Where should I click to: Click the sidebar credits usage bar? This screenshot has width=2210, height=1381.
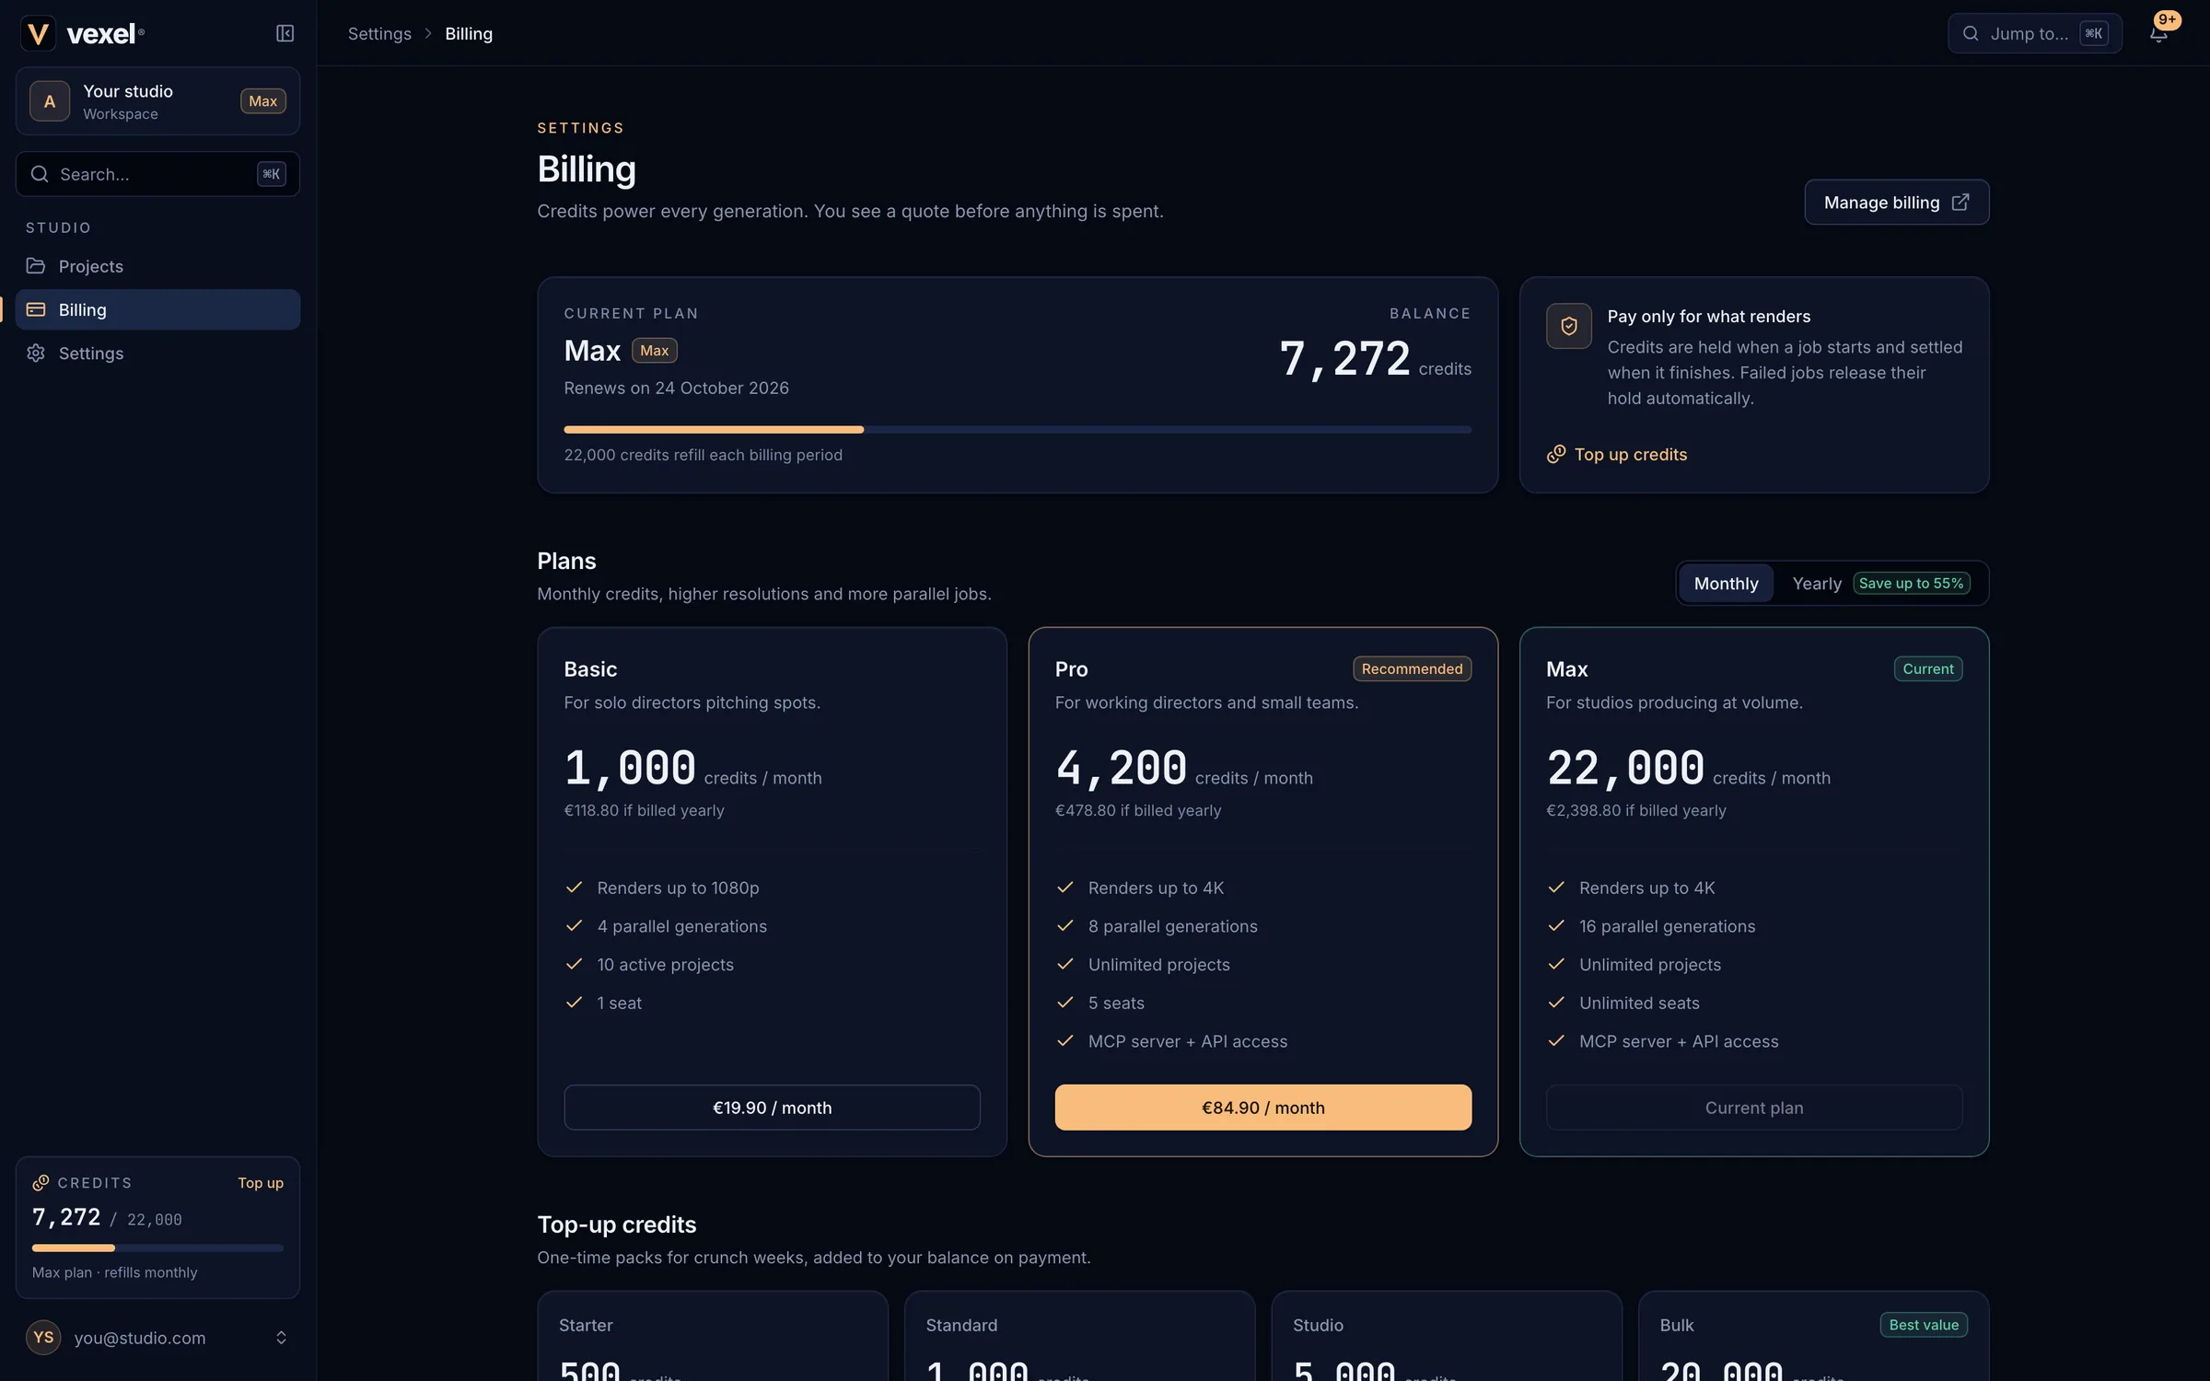pyautogui.click(x=157, y=1248)
